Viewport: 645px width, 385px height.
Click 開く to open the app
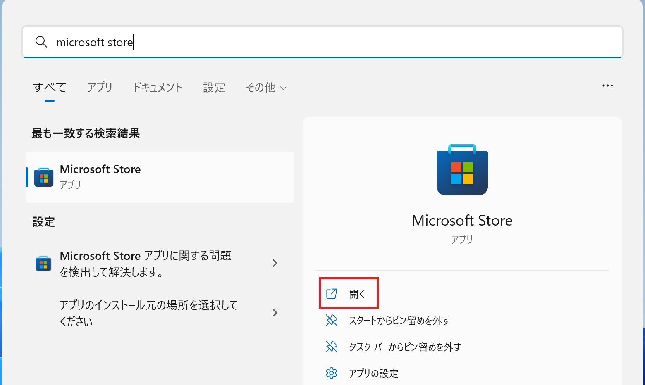point(349,293)
